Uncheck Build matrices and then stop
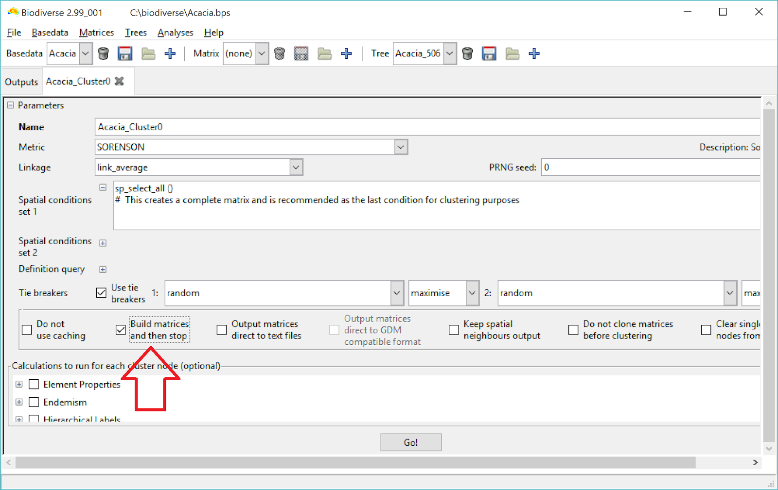The height and width of the screenshot is (490, 778). (120, 330)
